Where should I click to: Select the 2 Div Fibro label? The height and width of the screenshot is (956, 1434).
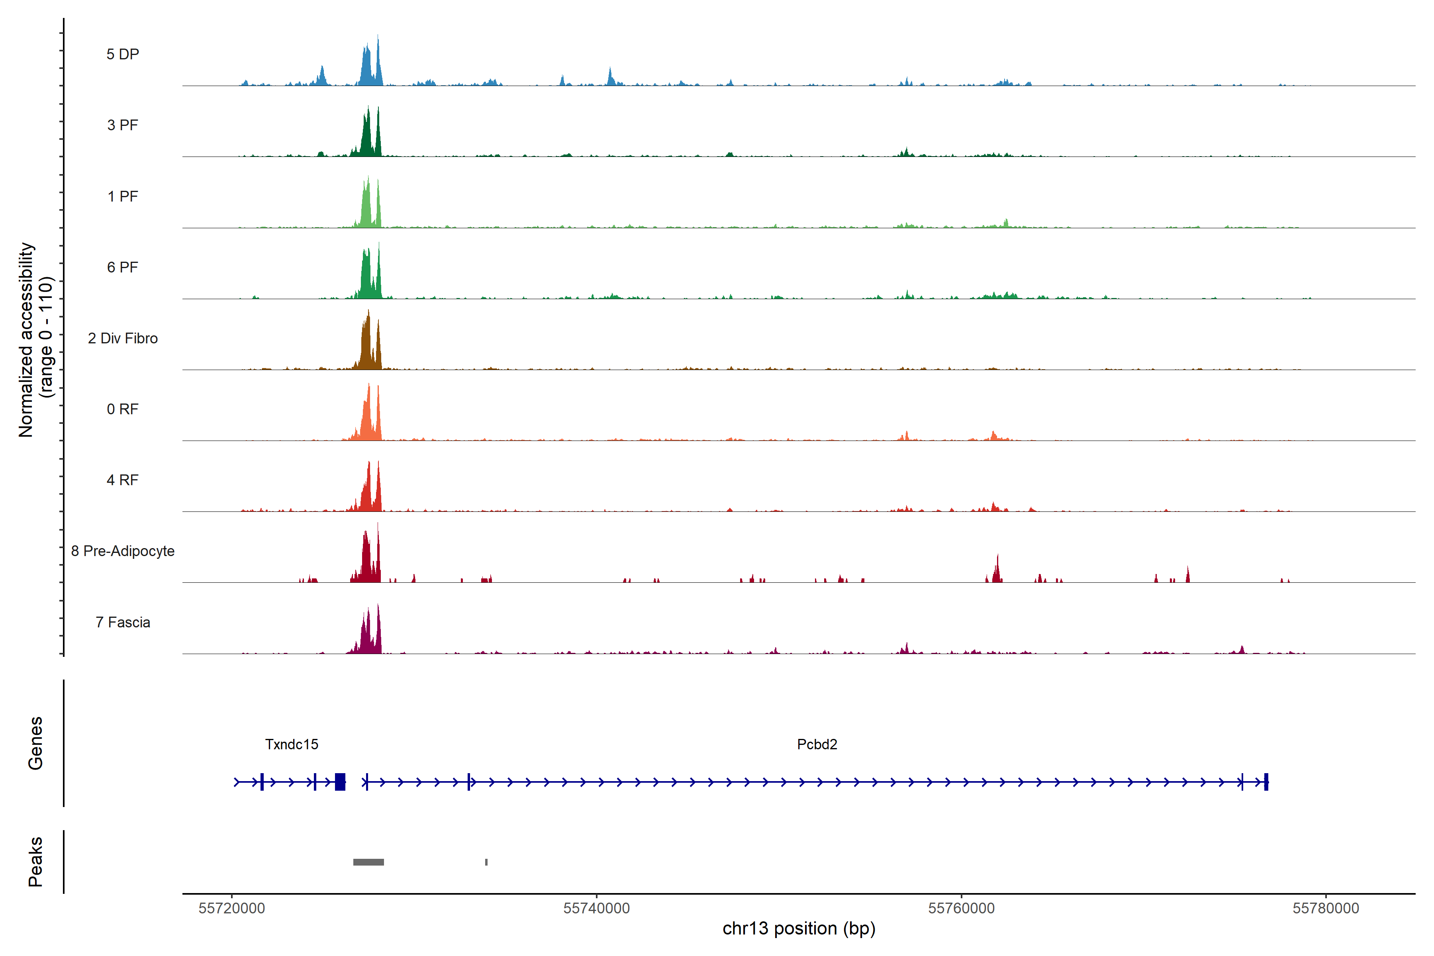[x=123, y=338]
